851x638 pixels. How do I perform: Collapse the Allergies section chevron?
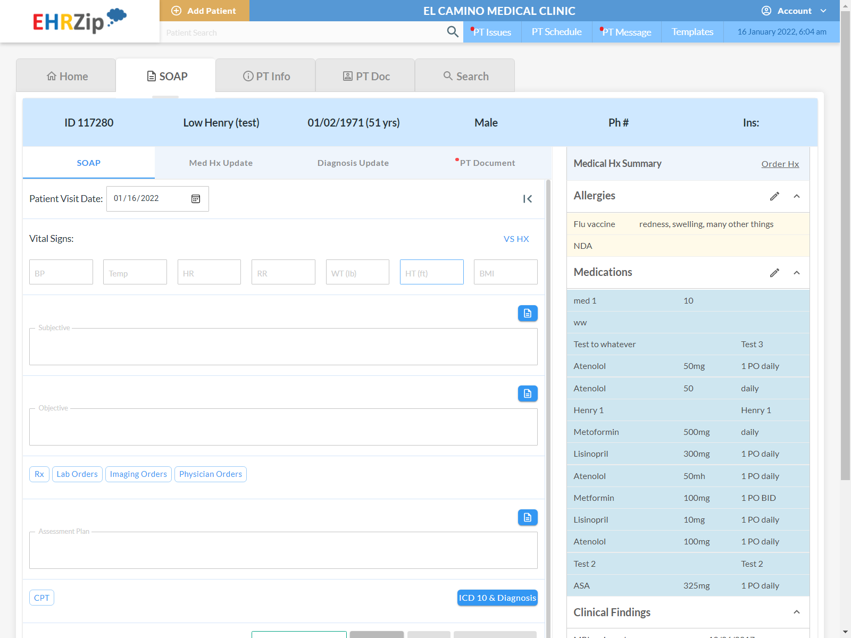tap(797, 196)
